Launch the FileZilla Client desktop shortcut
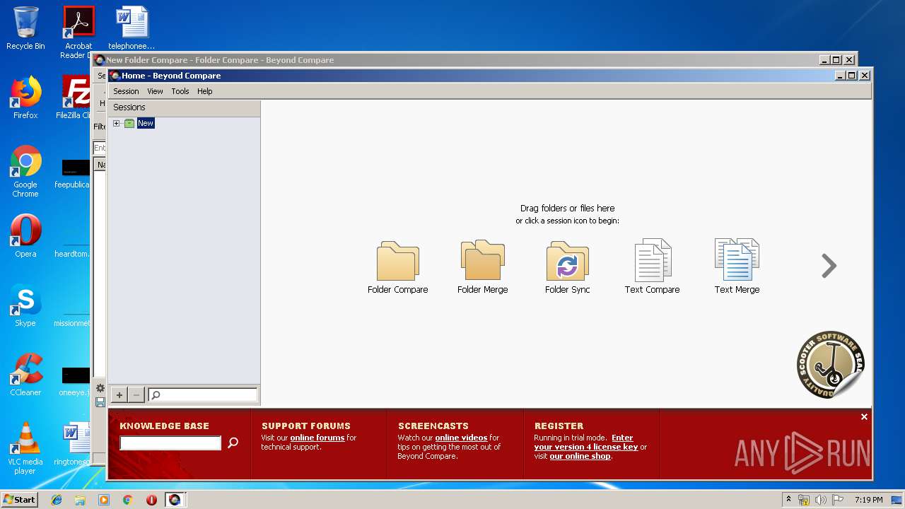This screenshot has height=509, width=905. pyautogui.click(x=75, y=98)
